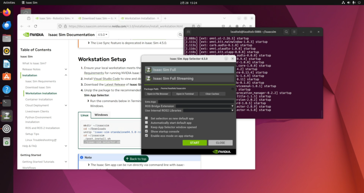Screen dimensions: 364x193
Task: Uncheck Enable eco mode on app startup
Action: [146, 136]
